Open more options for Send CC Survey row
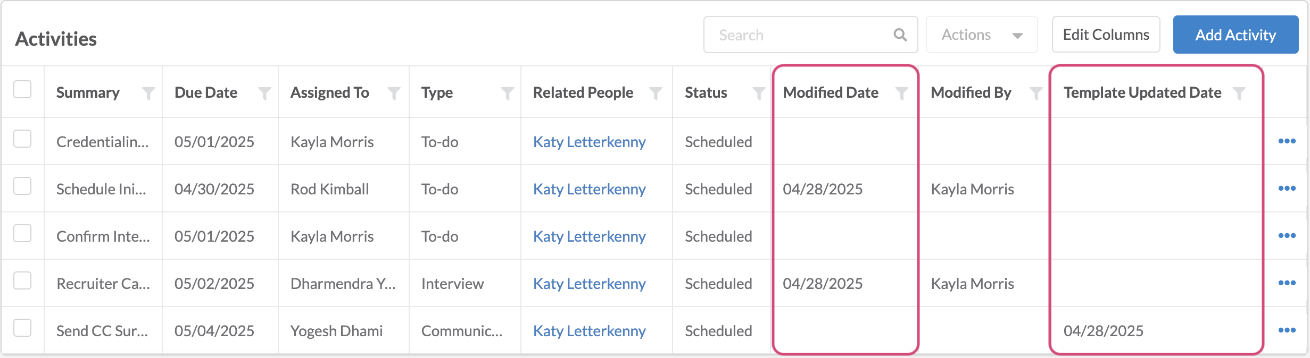Image resolution: width=1310 pixels, height=358 pixels. [1287, 330]
